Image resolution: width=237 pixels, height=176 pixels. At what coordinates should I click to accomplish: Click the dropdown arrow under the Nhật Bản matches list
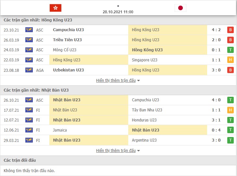(x=138, y=151)
